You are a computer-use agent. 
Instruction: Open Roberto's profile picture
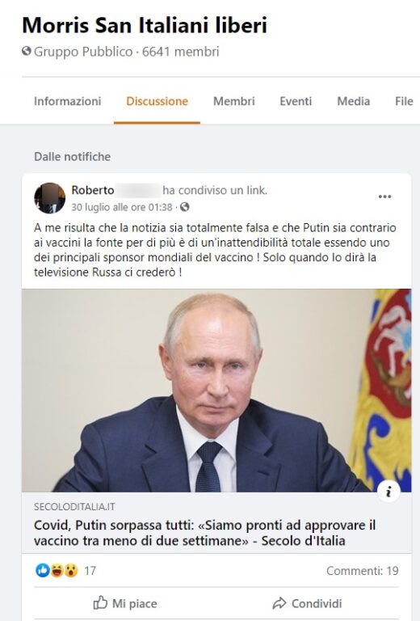pos(49,198)
